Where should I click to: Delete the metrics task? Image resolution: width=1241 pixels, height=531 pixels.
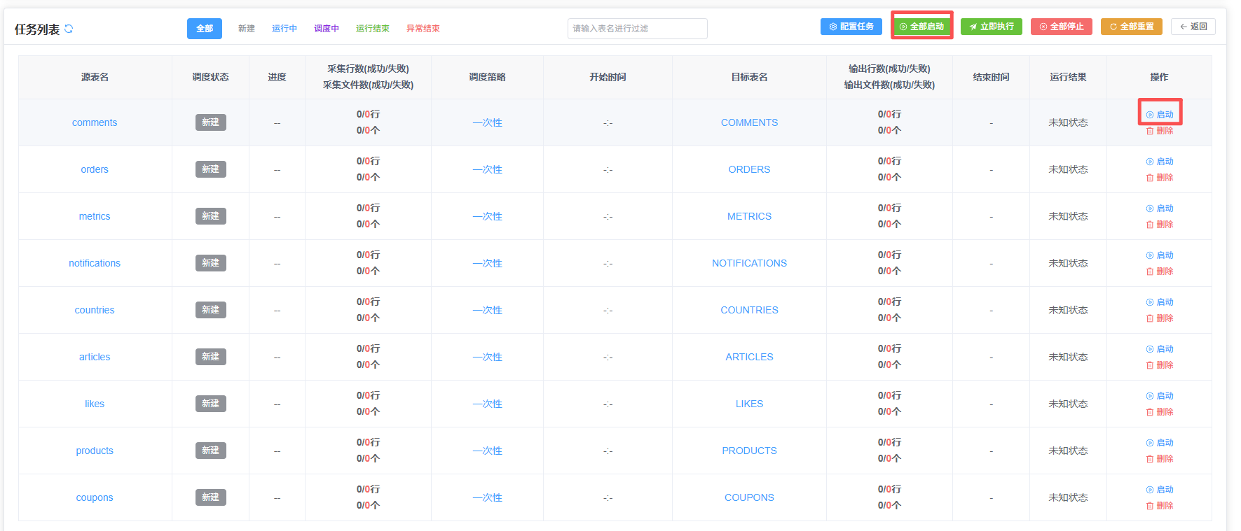1160,225
